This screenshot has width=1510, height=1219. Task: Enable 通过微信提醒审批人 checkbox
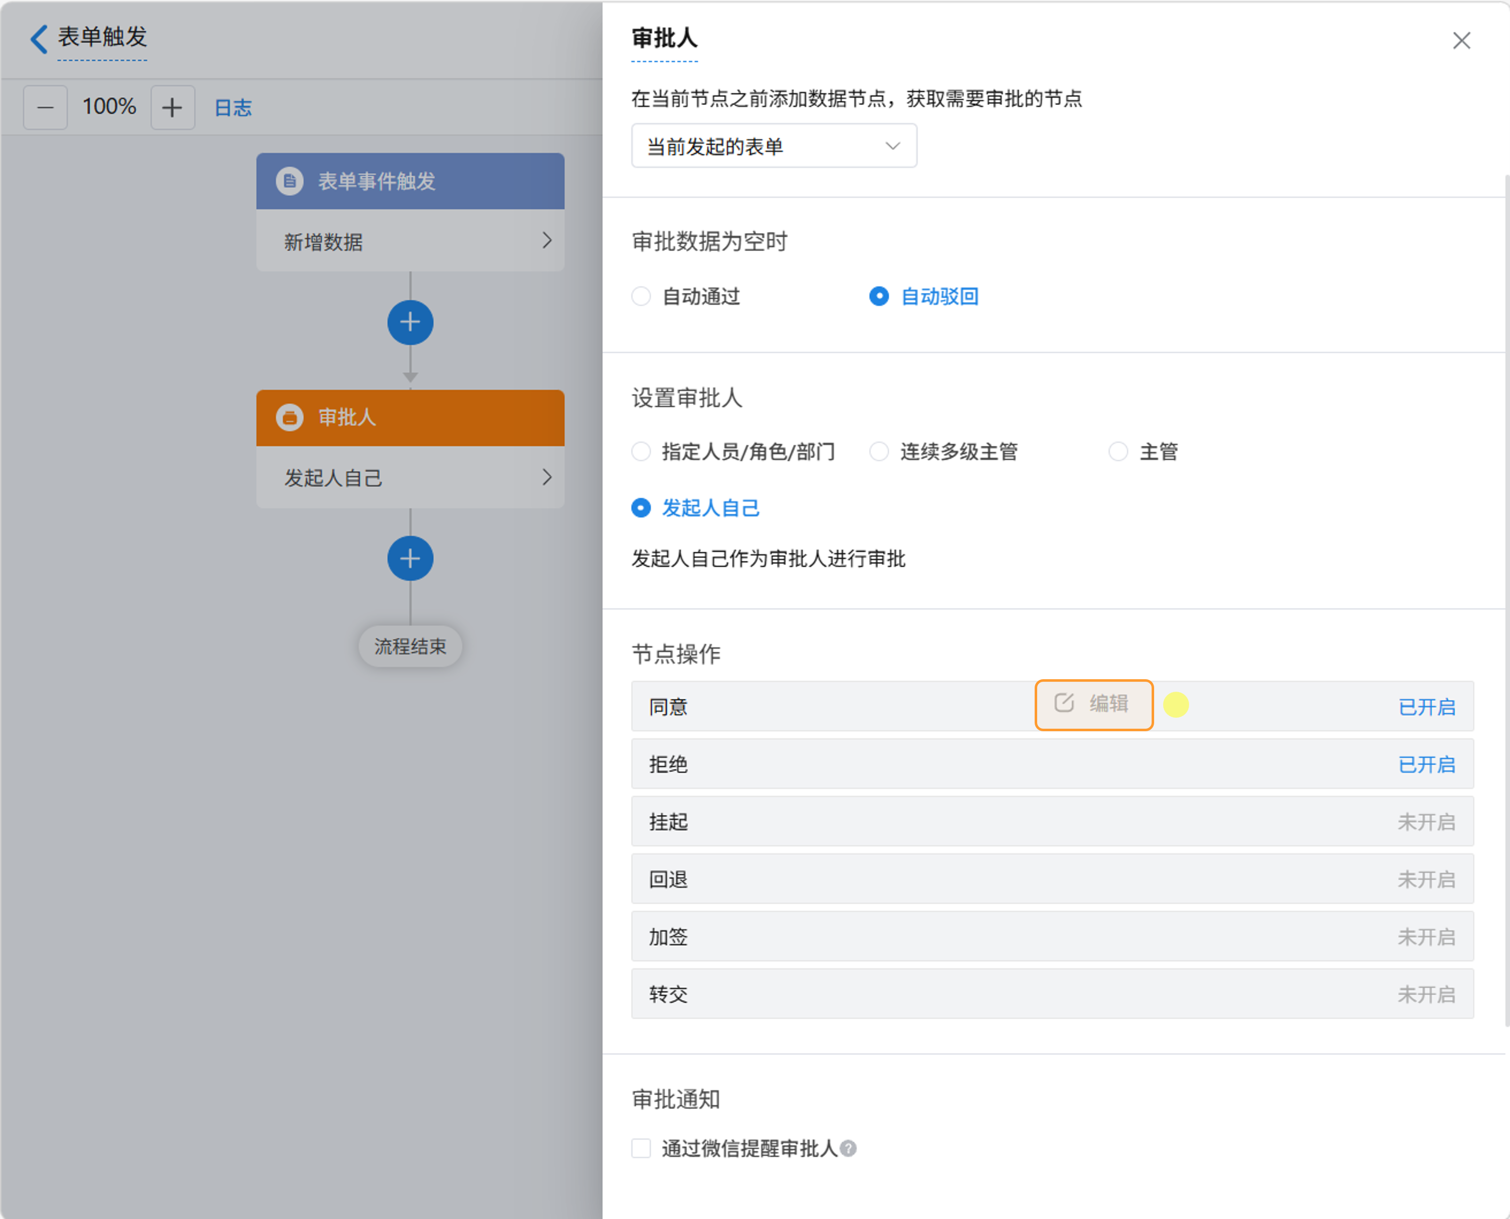pos(641,1148)
